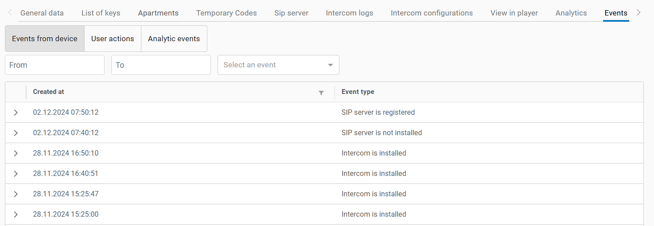Click the Event type column header
The height and width of the screenshot is (226, 654).
[x=358, y=92]
